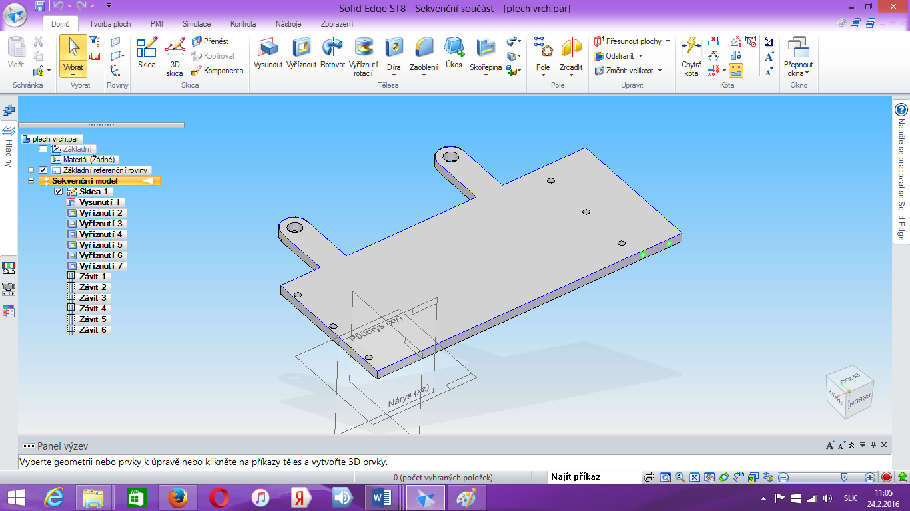Click the red record button in status bar
910x511 pixels.
(x=886, y=477)
